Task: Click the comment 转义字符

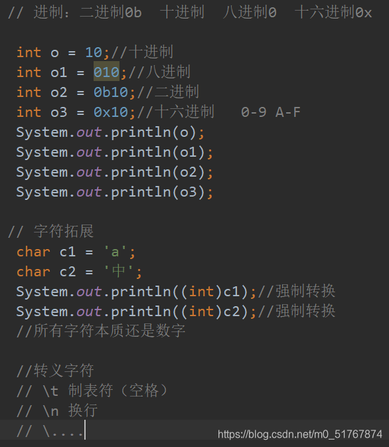Action: tap(55, 371)
